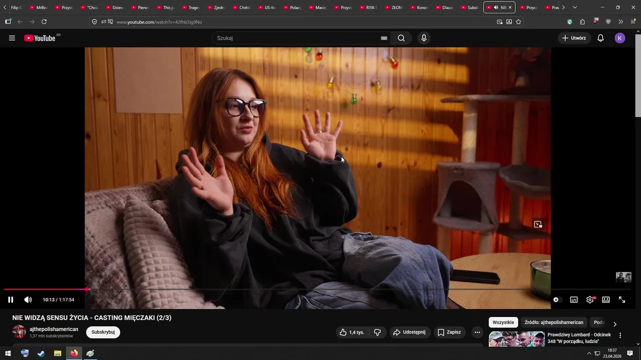Viewport: 641px width, 360px height.
Task: Switch to ZŁOM tab
Action: tap(393, 7)
